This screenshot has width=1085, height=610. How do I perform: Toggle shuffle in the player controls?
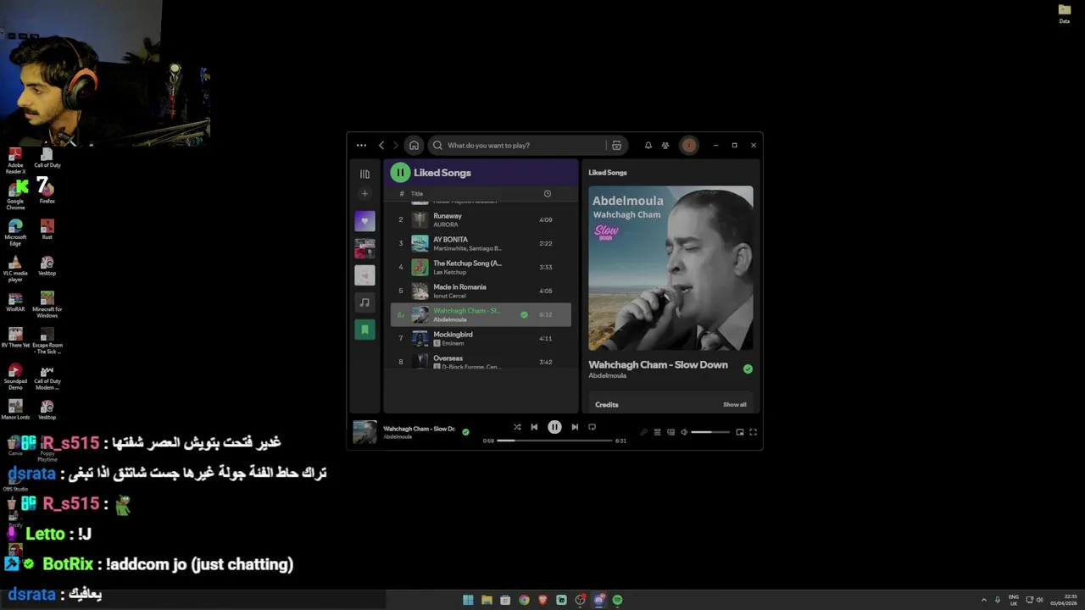pos(517,427)
